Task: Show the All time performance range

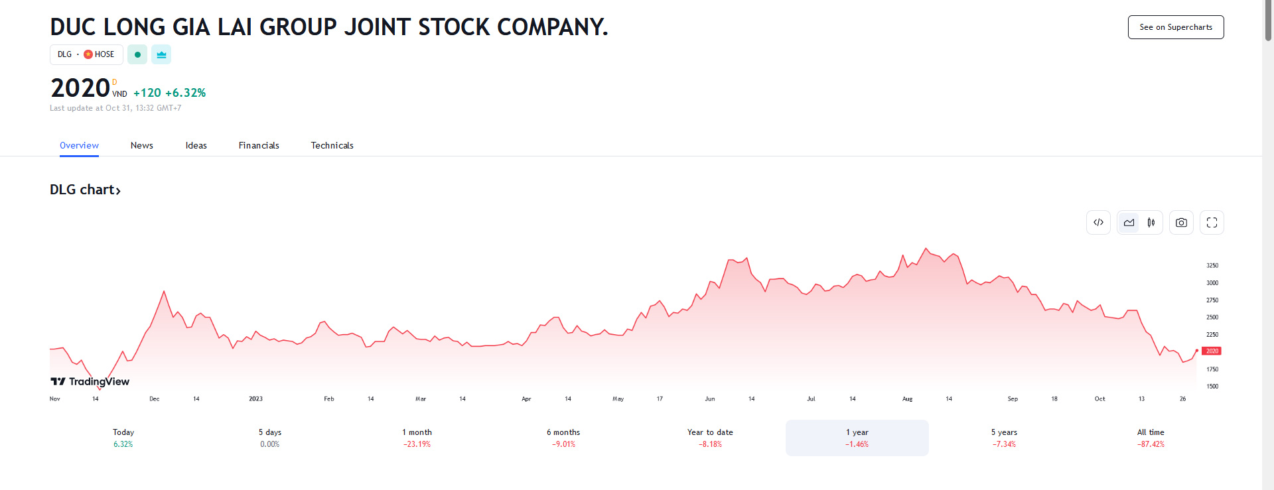Action: 1151,438
